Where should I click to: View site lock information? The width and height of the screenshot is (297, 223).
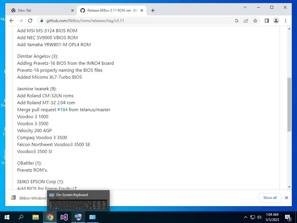click(42, 21)
